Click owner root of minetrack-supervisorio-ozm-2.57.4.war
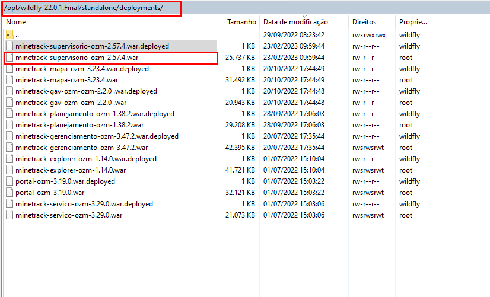This screenshot has height=297, width=490. 406,58
